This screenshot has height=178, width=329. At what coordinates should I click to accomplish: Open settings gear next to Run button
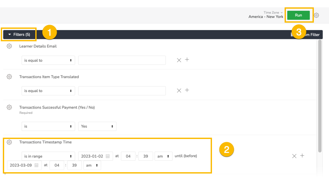(x=316, y=15)
